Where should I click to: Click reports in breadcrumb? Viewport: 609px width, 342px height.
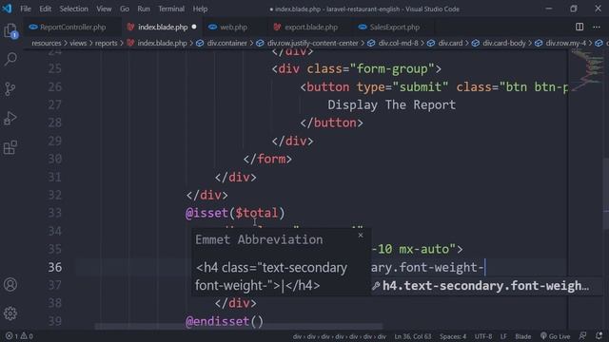[106, 43]
